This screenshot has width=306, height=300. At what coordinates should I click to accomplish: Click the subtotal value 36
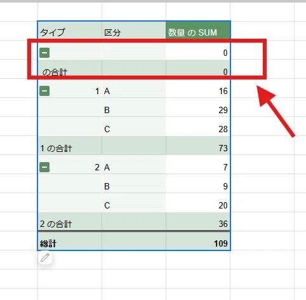[223, 224]
